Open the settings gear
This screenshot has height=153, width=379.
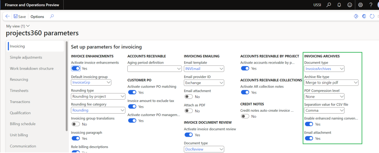click(360, 5)
